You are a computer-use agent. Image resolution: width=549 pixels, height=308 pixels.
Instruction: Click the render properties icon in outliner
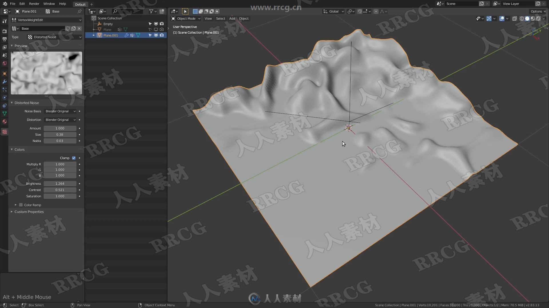pos(162,35)
